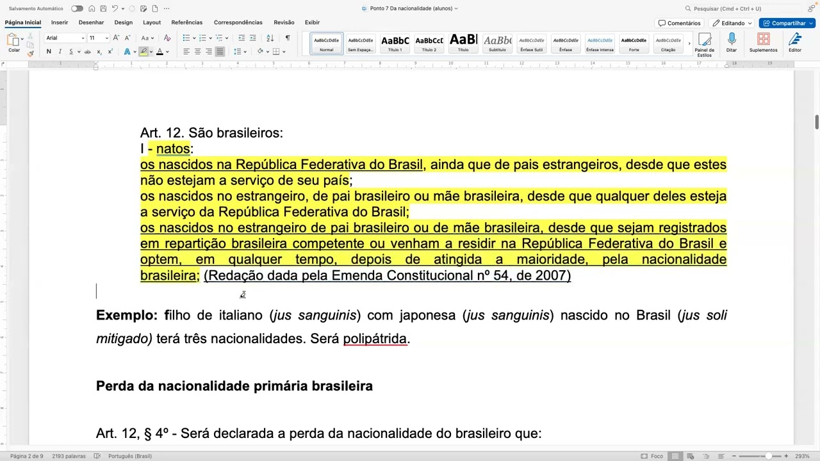Switch to the Design tab
Viewport: 820px width, 461px height.
tap(123, 22)
